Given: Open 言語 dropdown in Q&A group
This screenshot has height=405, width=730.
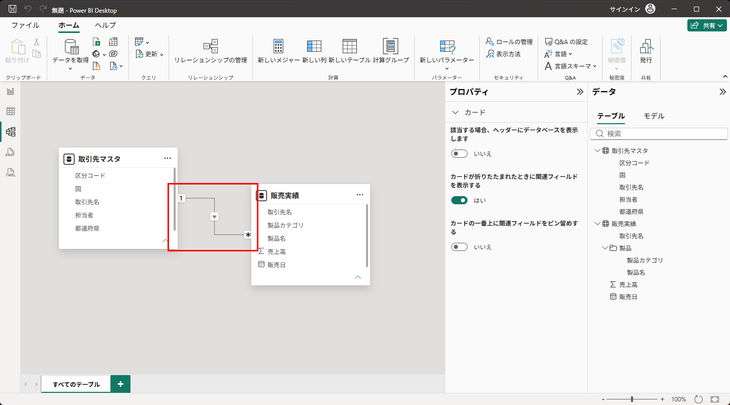Looking at the screenshot, I should pyautogui.click(x=571, y=54).
